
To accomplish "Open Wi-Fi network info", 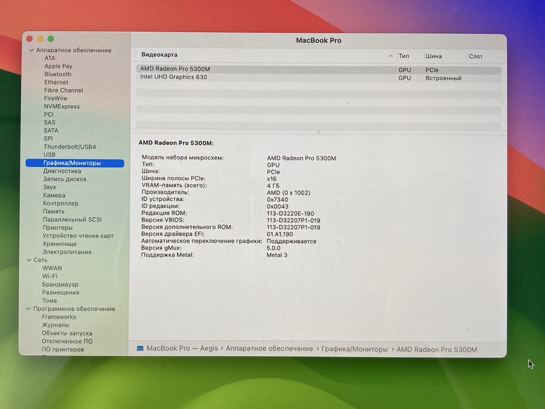I will (50, 276).
